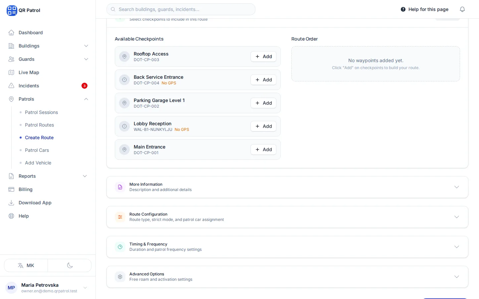Expand the Guards sidebar menu
Image resolution: width=479 pixels, height=299 pixels.
pos(49,59)
